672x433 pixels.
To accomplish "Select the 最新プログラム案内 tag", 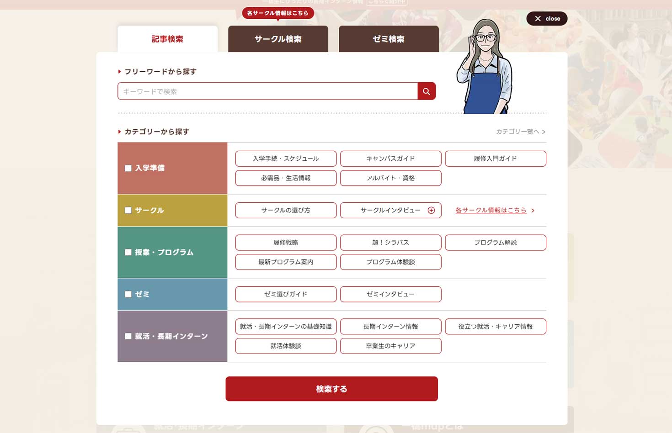I will (286, 262).
